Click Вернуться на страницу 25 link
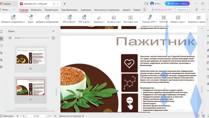The height and width of the screenshot is (118, 209). point(72,116)
